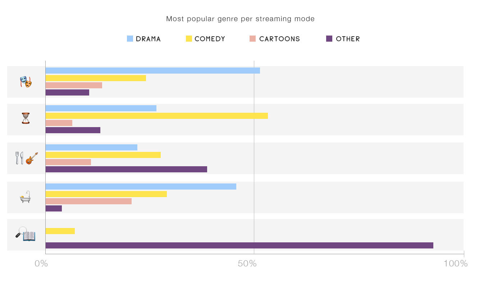479x284 pixels.
Task: Click the bathtub emoji icon
Action: coord(25,197)
